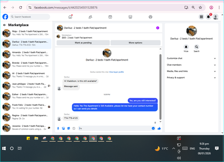The width and height of the screenshot is (224, 162).
Task: Open Chrome three-dot menu
Action: (219, 8)
